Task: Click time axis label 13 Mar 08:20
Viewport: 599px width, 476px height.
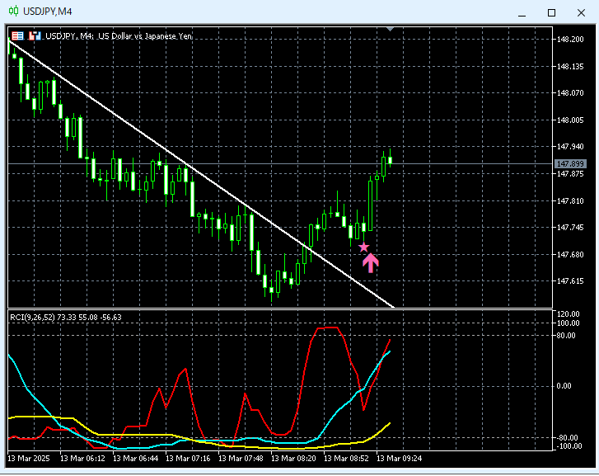Action: click(293, 459)
